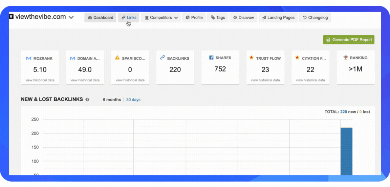The height and width of the screenshot is (187, 390).
Task: Select the 6 months chart range
Action: 112,100
